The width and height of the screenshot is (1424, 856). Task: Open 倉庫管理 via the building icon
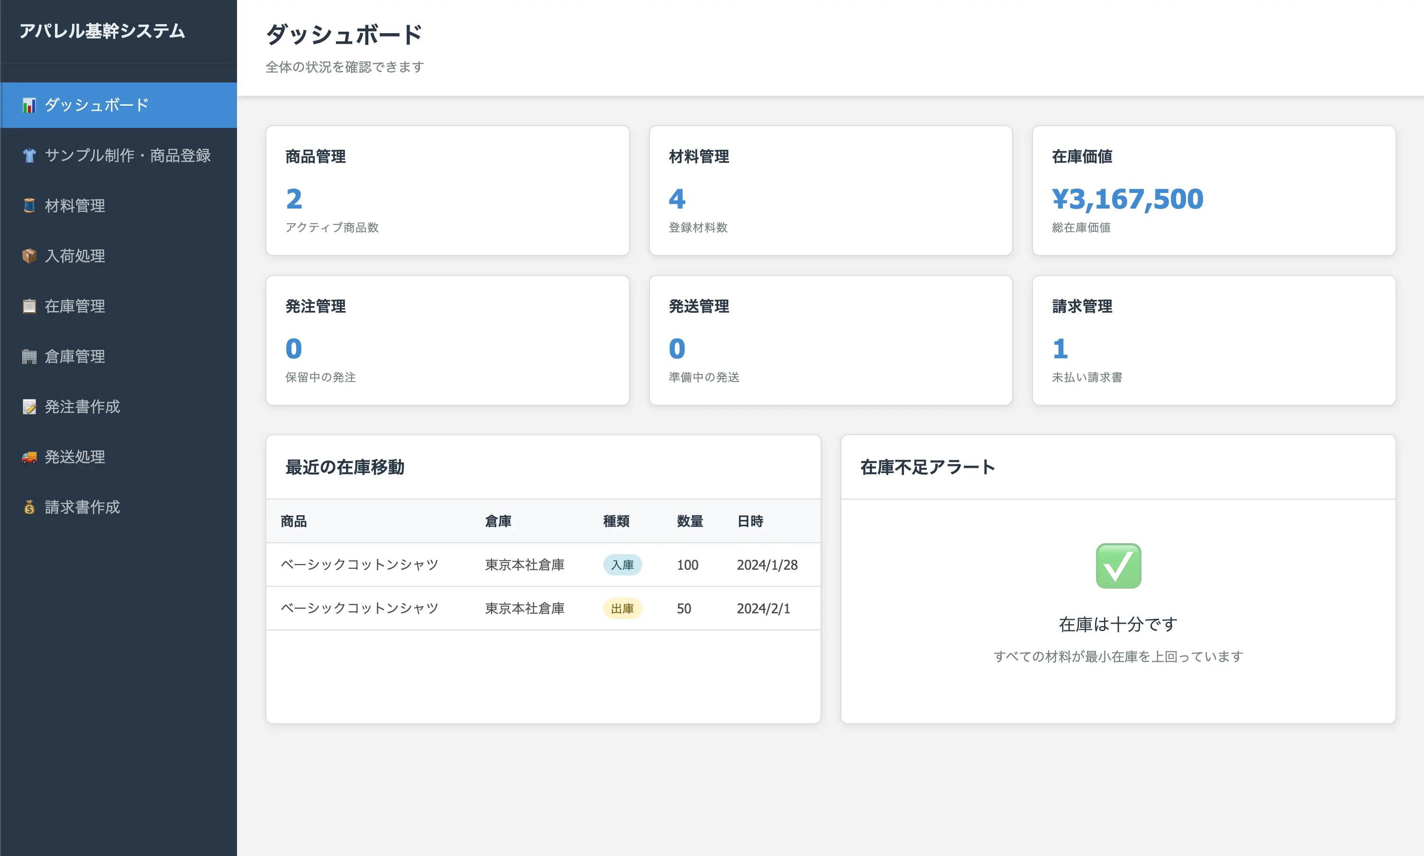(x=29, y=356)
